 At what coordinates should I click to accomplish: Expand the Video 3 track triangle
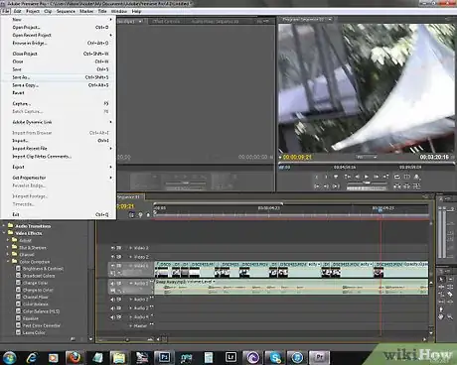coord(131,248)
